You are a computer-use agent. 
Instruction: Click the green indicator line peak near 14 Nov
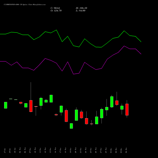(56, 30)
